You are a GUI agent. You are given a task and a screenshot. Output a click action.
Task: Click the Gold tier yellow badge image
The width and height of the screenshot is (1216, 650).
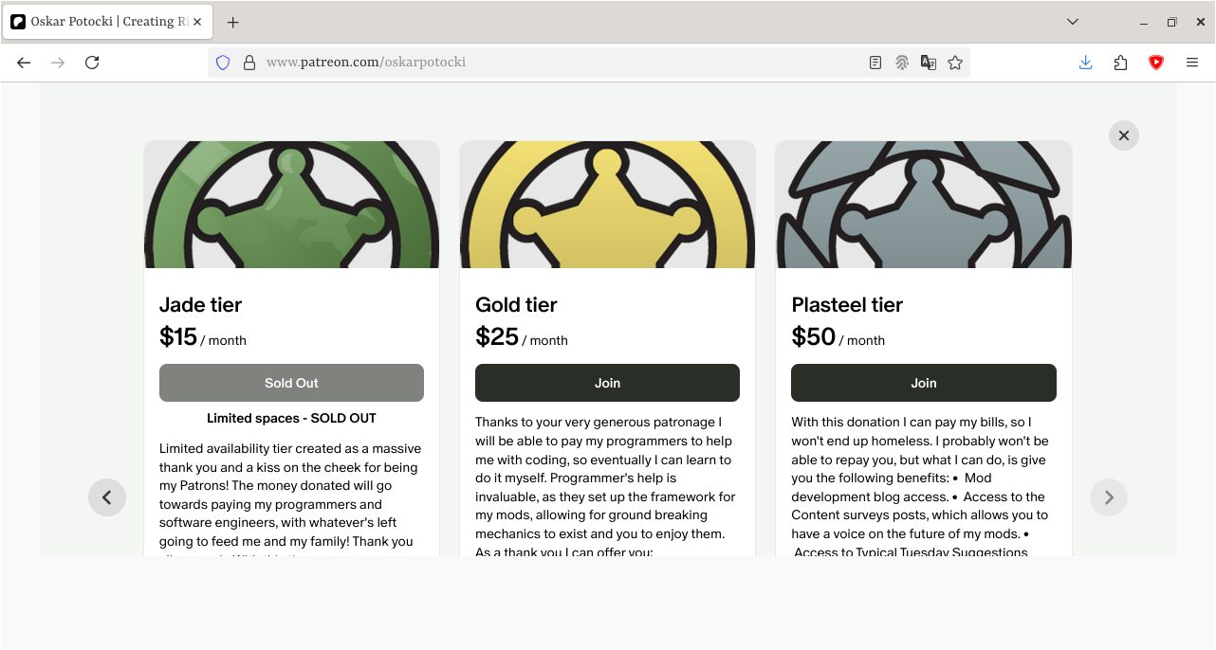607,205
